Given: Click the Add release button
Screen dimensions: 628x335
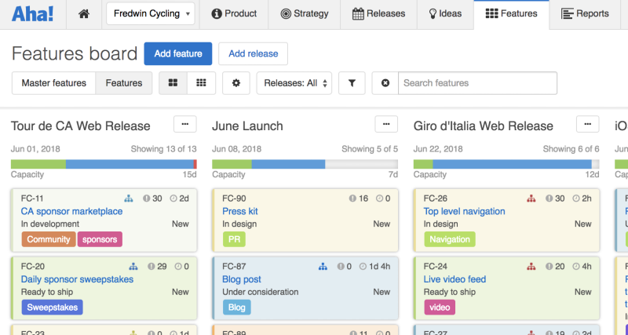Looking at the screenshot, I should [253, 53].
